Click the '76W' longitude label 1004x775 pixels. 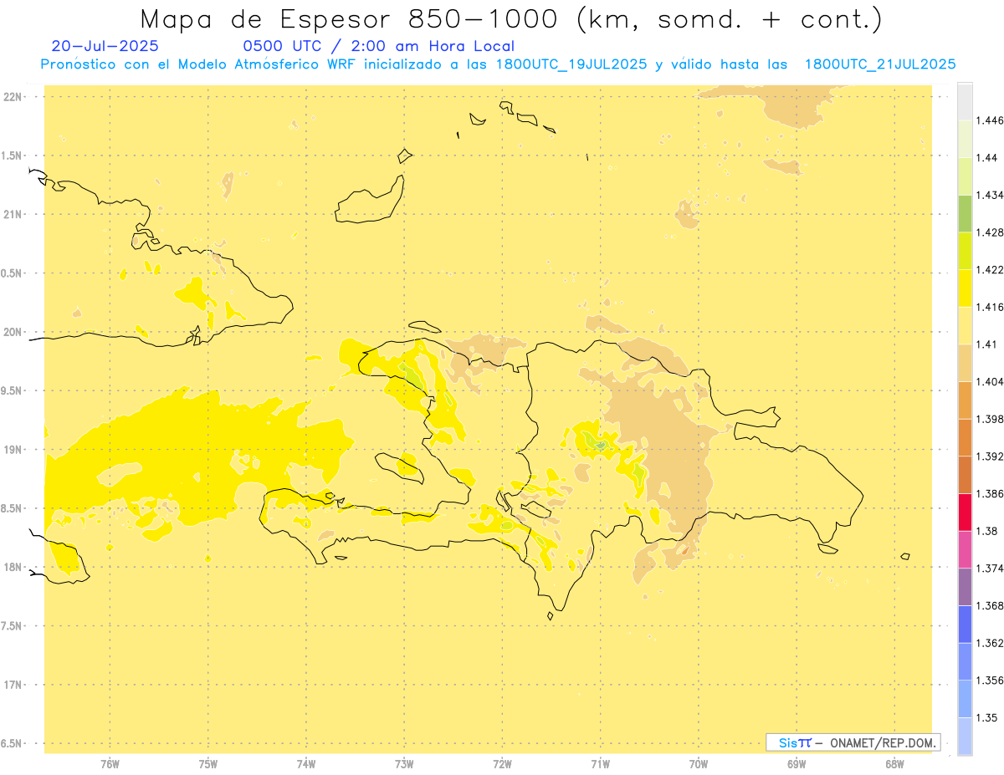[110, 764]
